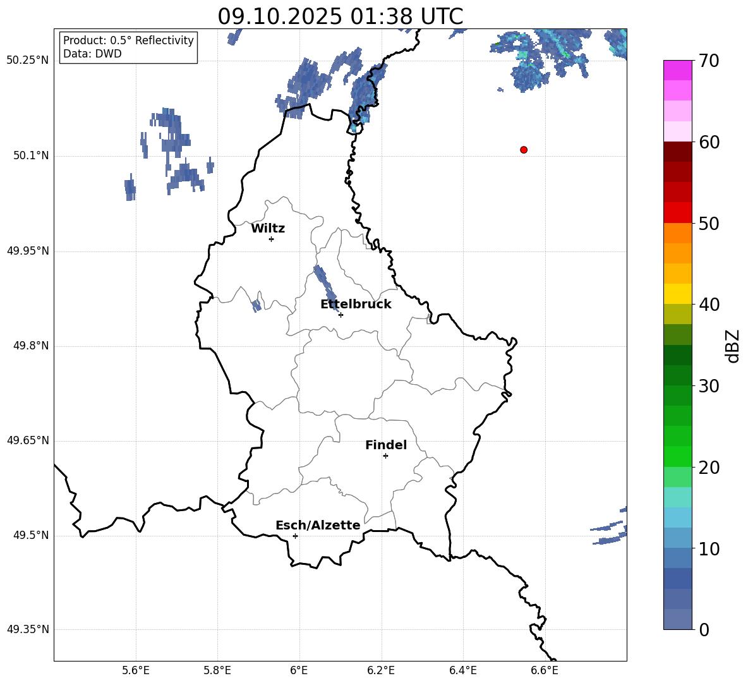Click the Findel station label

tap(386, 445)
